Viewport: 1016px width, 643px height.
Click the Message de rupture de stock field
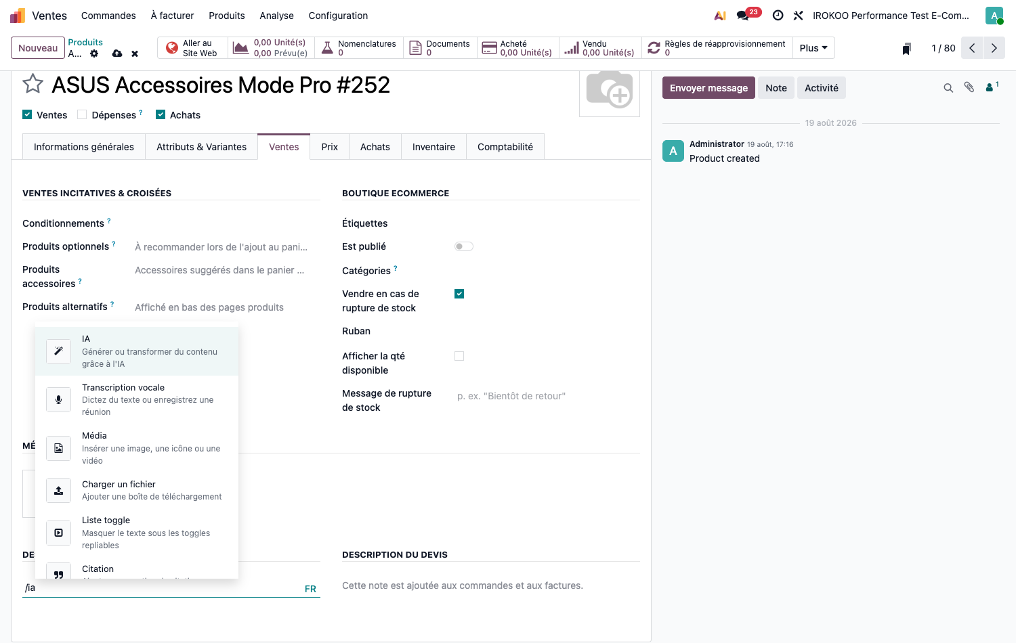[547, 396]
